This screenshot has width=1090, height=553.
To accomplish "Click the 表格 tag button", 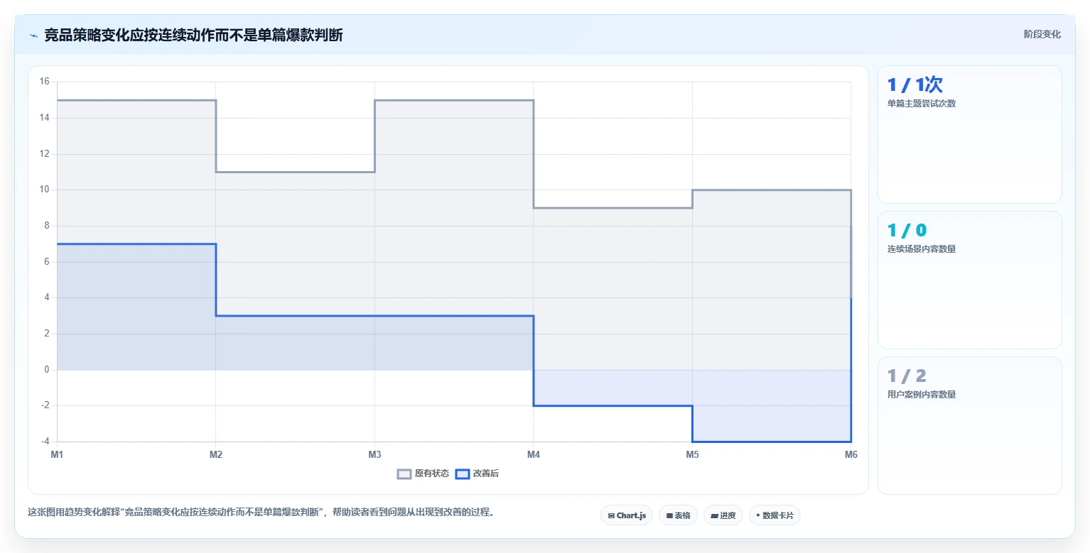I will 678,515.
